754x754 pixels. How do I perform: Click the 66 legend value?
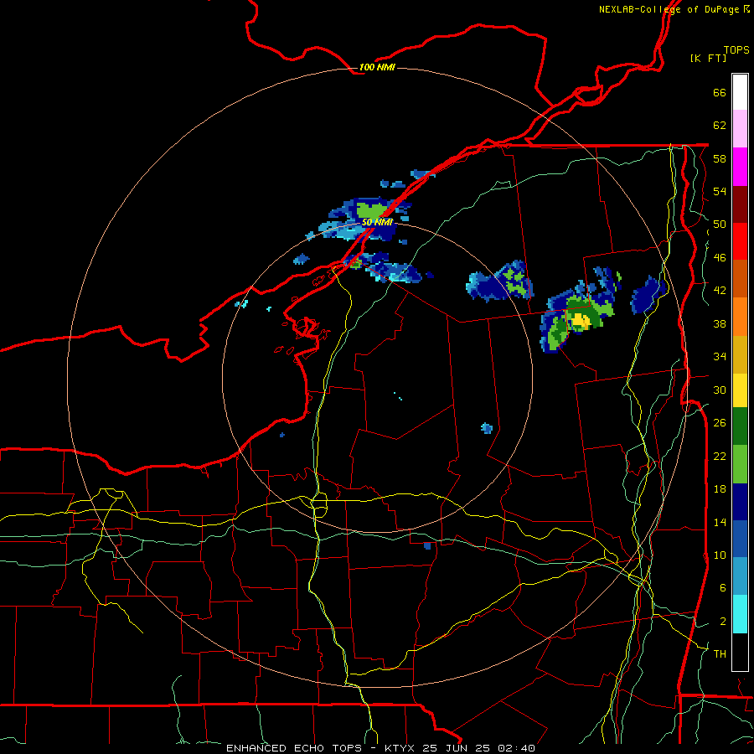(720, 92)
